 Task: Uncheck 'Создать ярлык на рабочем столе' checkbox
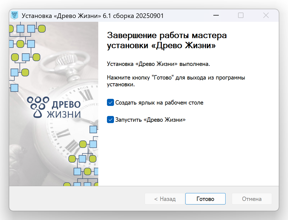[110, 102]
